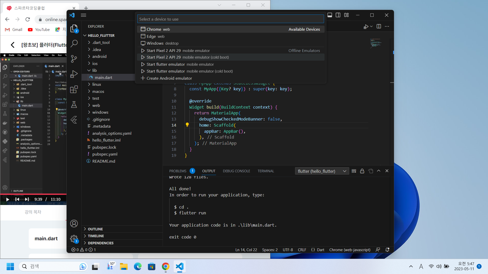Image resolution: width=488 pixels, height=274 pixels.
Task: Open main.dart in the explorer
Action: (x=103, y=77)
